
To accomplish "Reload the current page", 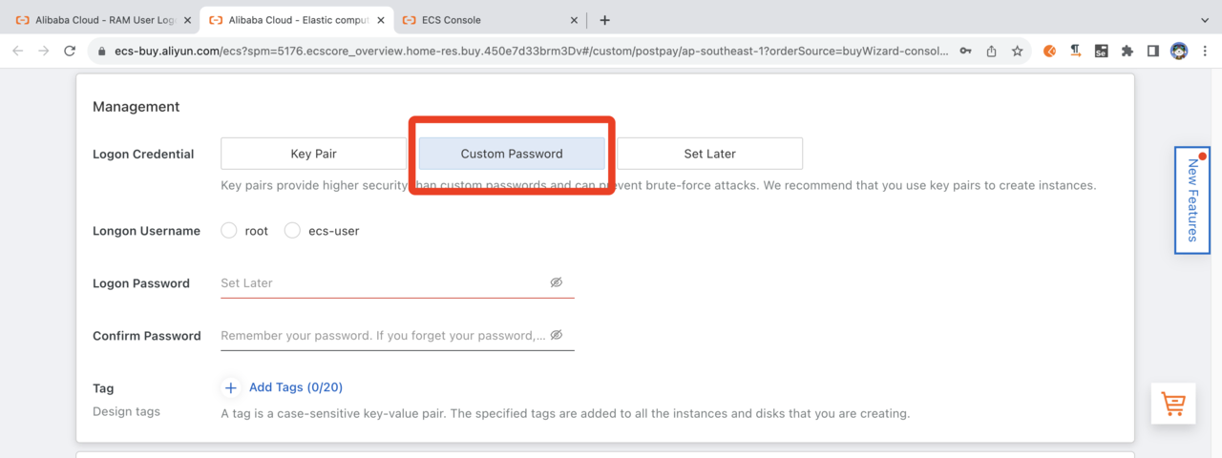I will coord(70,51).
